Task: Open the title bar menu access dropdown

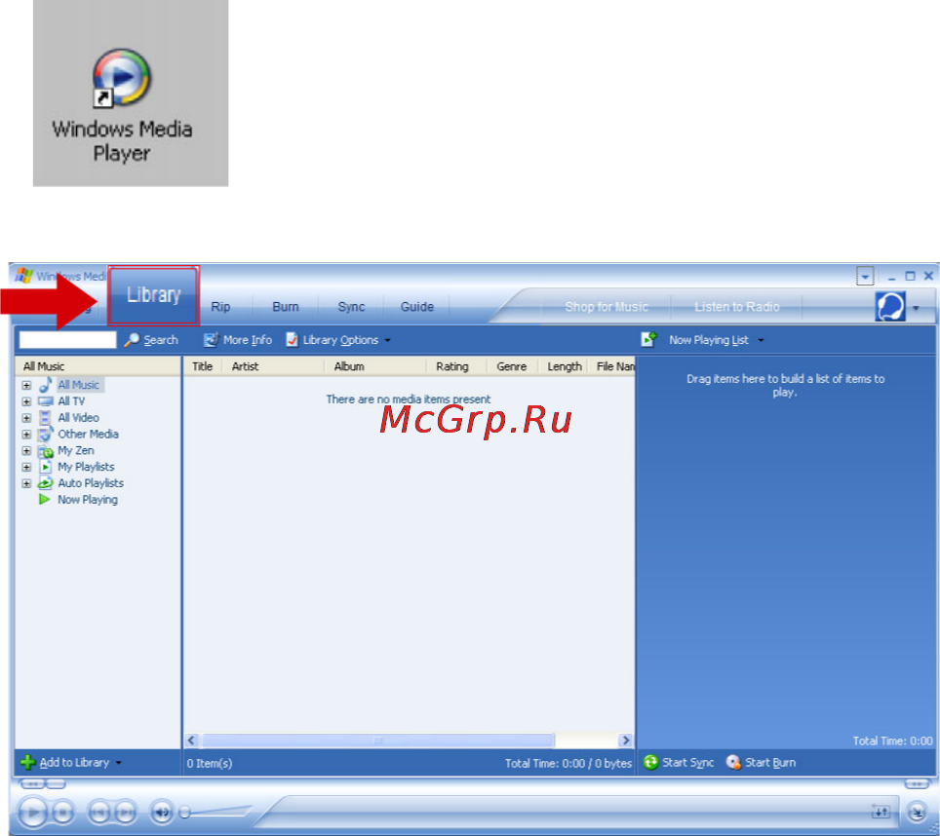Action: click(865, 276)
